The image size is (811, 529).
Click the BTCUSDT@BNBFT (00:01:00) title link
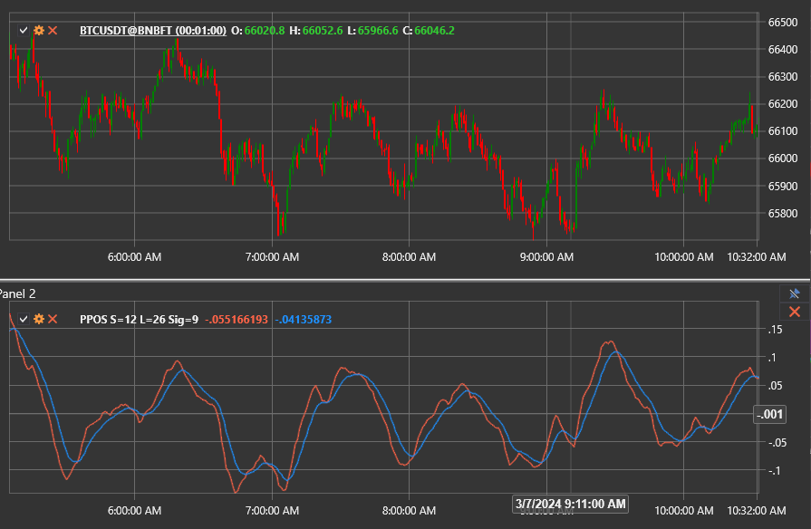coord(153,31)
